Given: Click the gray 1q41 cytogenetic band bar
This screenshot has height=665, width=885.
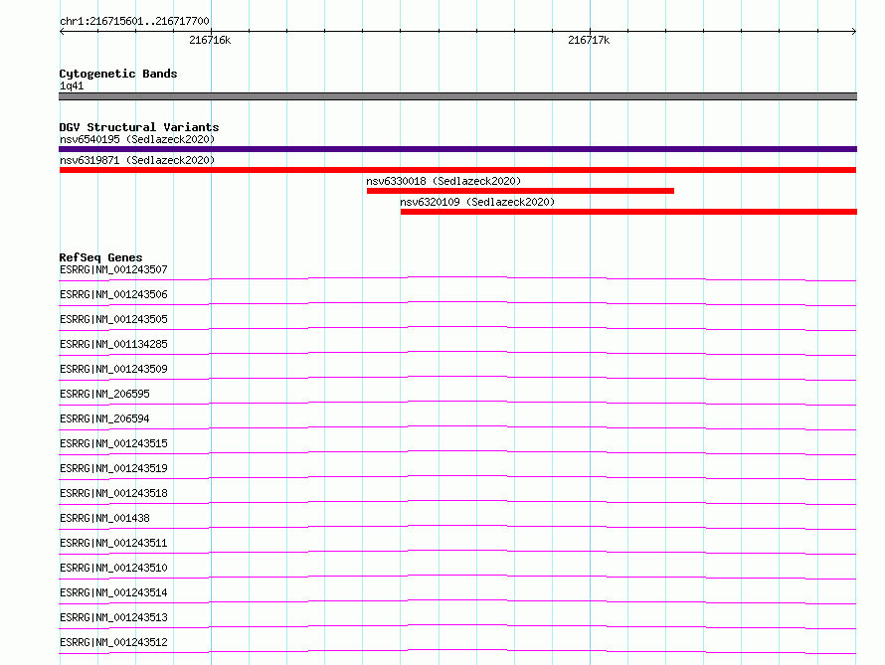Looking at the screenshot, I should (x=457, y=96).
